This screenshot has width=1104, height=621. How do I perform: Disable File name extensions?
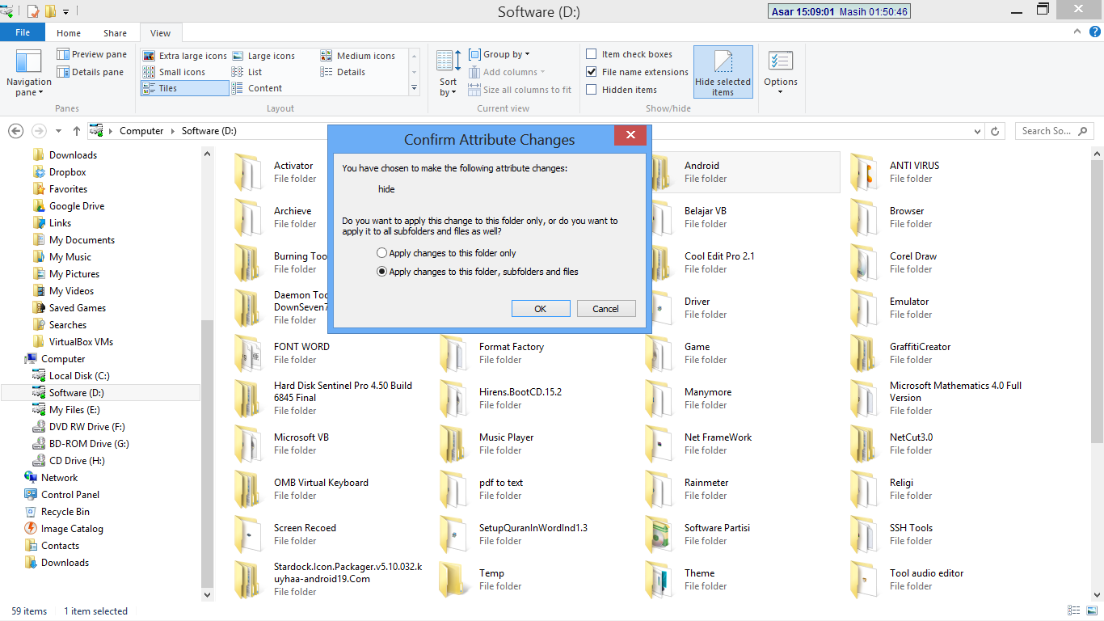click(591, 71)
